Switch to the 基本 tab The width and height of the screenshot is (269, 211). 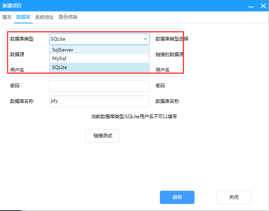(7, 17)
